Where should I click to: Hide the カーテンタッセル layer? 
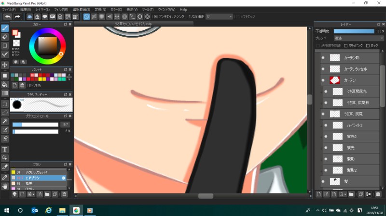(323, 69)
